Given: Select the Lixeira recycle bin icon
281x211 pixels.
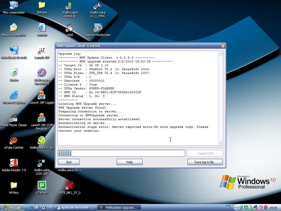Looking at the screenshot, I should [14, 75].
